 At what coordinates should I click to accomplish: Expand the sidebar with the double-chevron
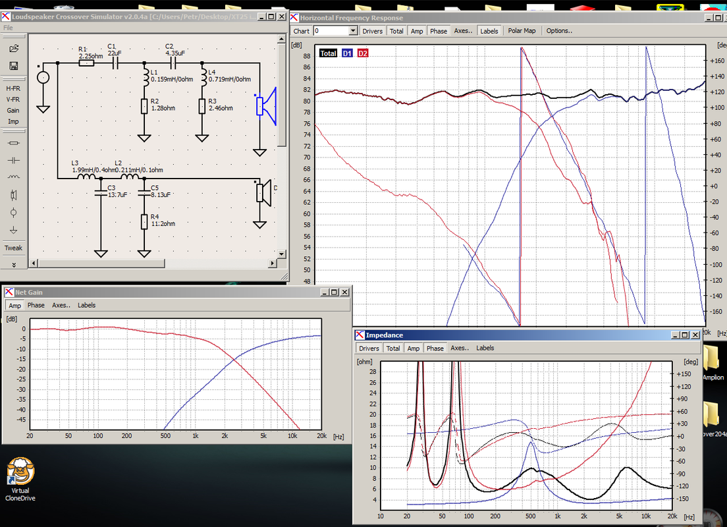tap(14, 265)
